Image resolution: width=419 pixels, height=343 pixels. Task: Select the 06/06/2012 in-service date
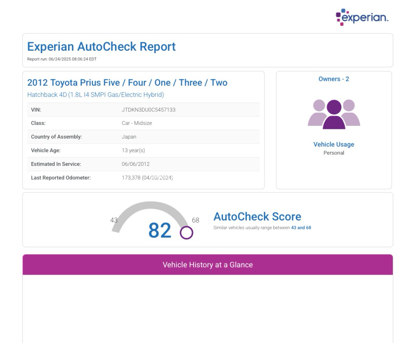click(x=136, y=164)
